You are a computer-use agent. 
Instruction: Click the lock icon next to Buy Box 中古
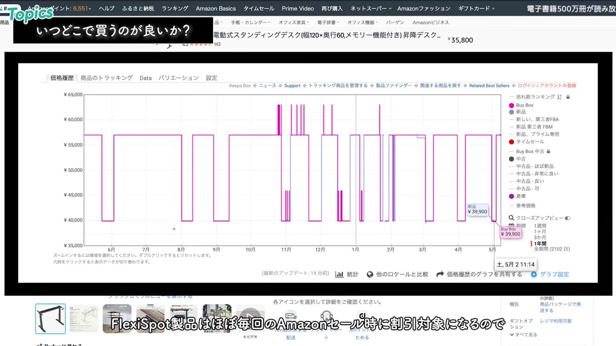[x=549, y=152]
